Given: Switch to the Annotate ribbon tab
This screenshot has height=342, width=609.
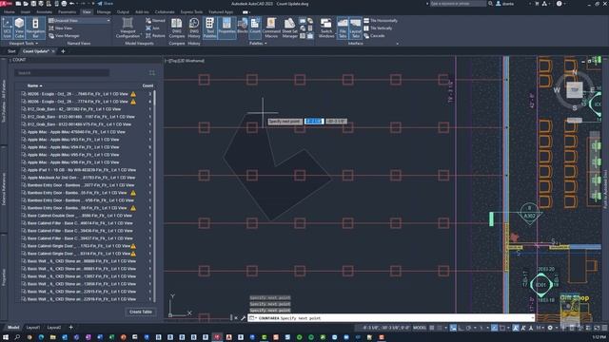Looking at the screenshot, I should click(44, 12).
